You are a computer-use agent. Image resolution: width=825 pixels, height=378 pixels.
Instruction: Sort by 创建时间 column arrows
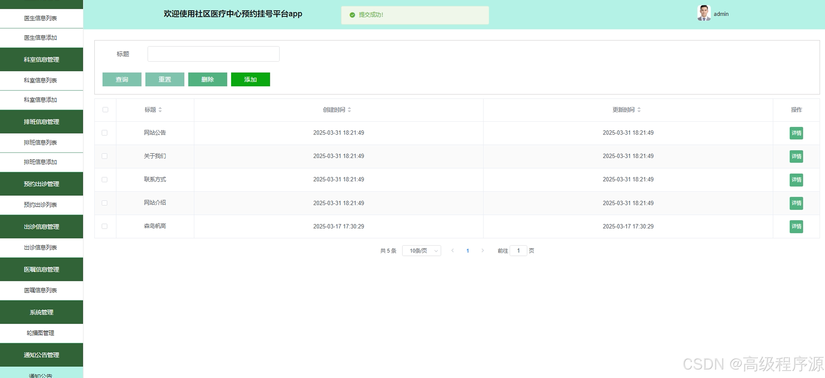[349, 110]
